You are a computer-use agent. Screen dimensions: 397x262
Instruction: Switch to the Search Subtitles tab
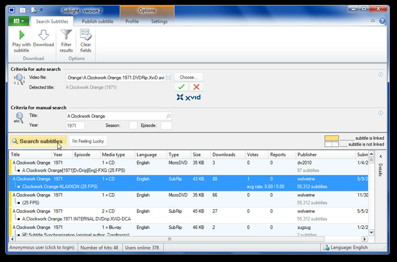click(52, 22)
